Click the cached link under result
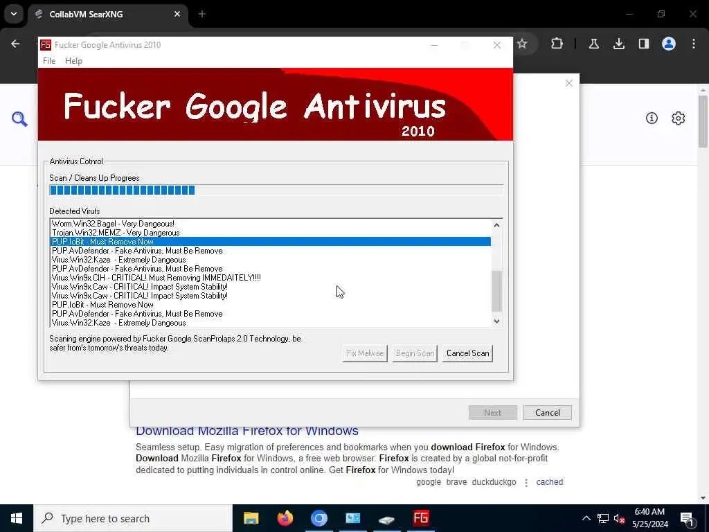The height and width of the screenshot is (532, 709). tap(549, 482)
